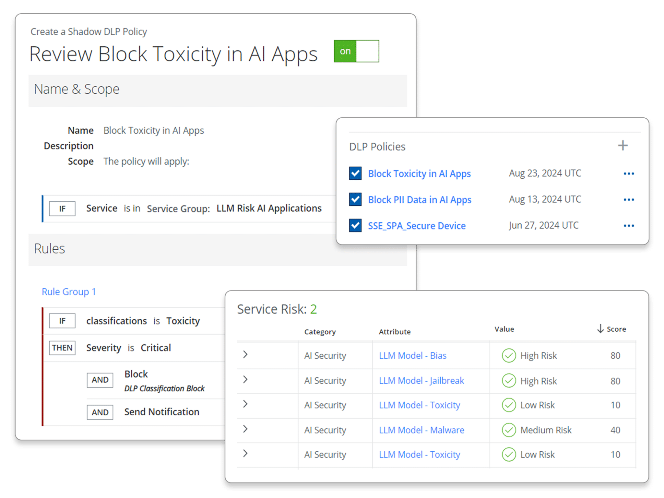Open three-dot menu for Block PII Data policy

(x=629, y=200)
